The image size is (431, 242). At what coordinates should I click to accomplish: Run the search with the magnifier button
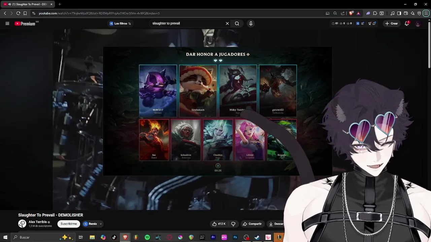(x=237, y=24)
